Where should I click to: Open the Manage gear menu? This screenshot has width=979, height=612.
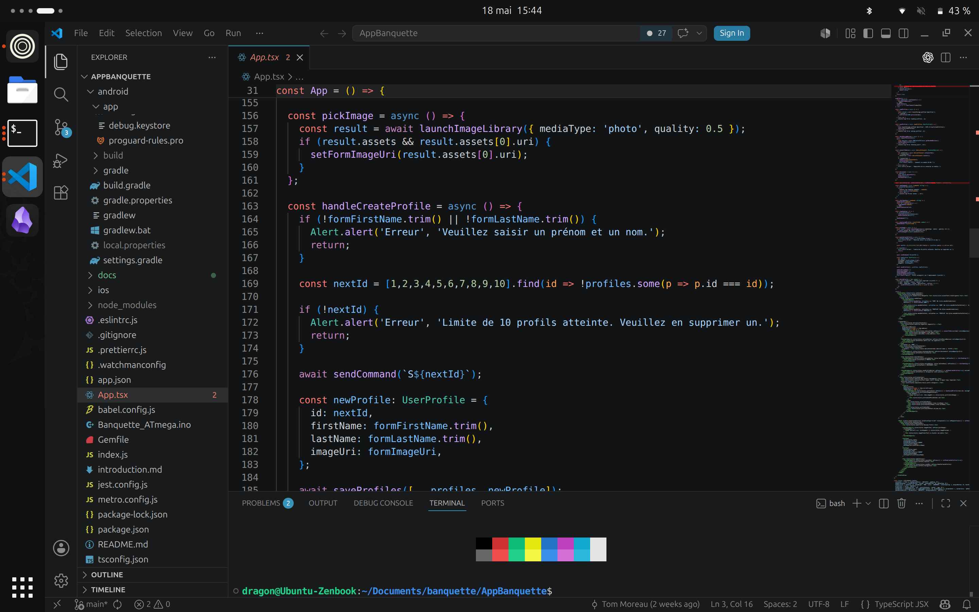[61, 580]
